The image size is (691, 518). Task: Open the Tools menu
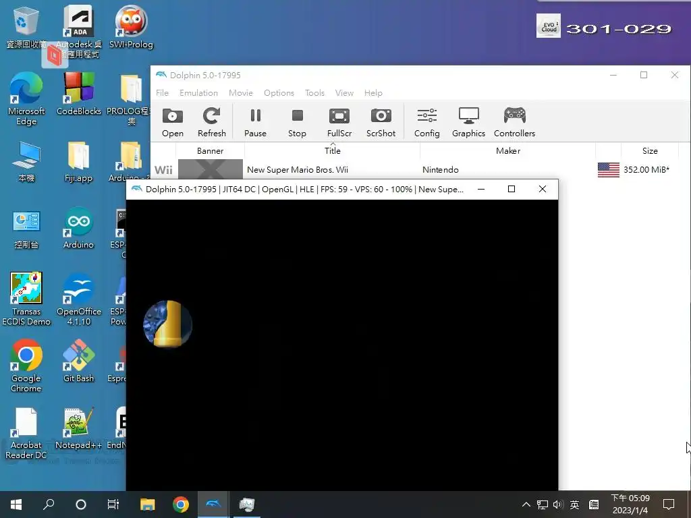tap(314, 93)
